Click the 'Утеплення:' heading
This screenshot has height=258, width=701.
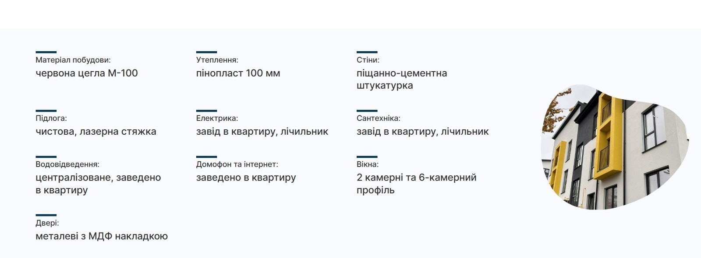pos(217,60)
